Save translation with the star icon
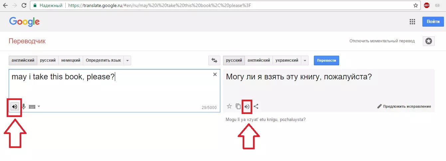This screenshot has height=161, width=446. tap(229, 107)
